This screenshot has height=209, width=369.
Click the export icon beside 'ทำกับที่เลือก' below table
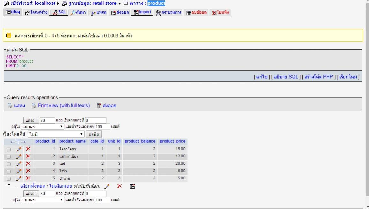coord(132,186)
